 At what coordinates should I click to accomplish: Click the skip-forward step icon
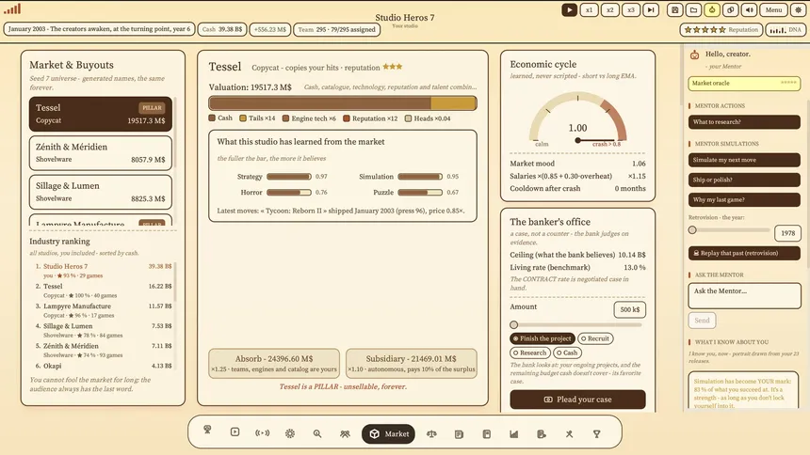click(651, 9)
